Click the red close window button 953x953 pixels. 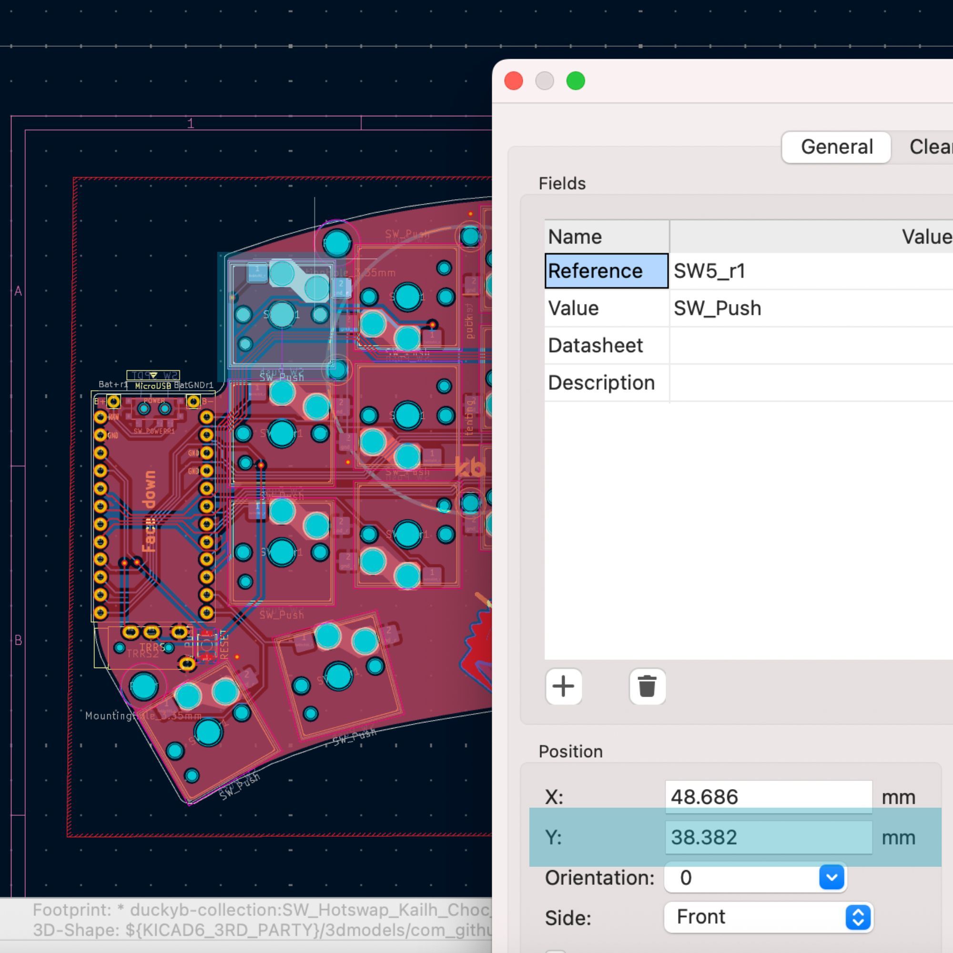pyautogui.click(x=514, y=81)
